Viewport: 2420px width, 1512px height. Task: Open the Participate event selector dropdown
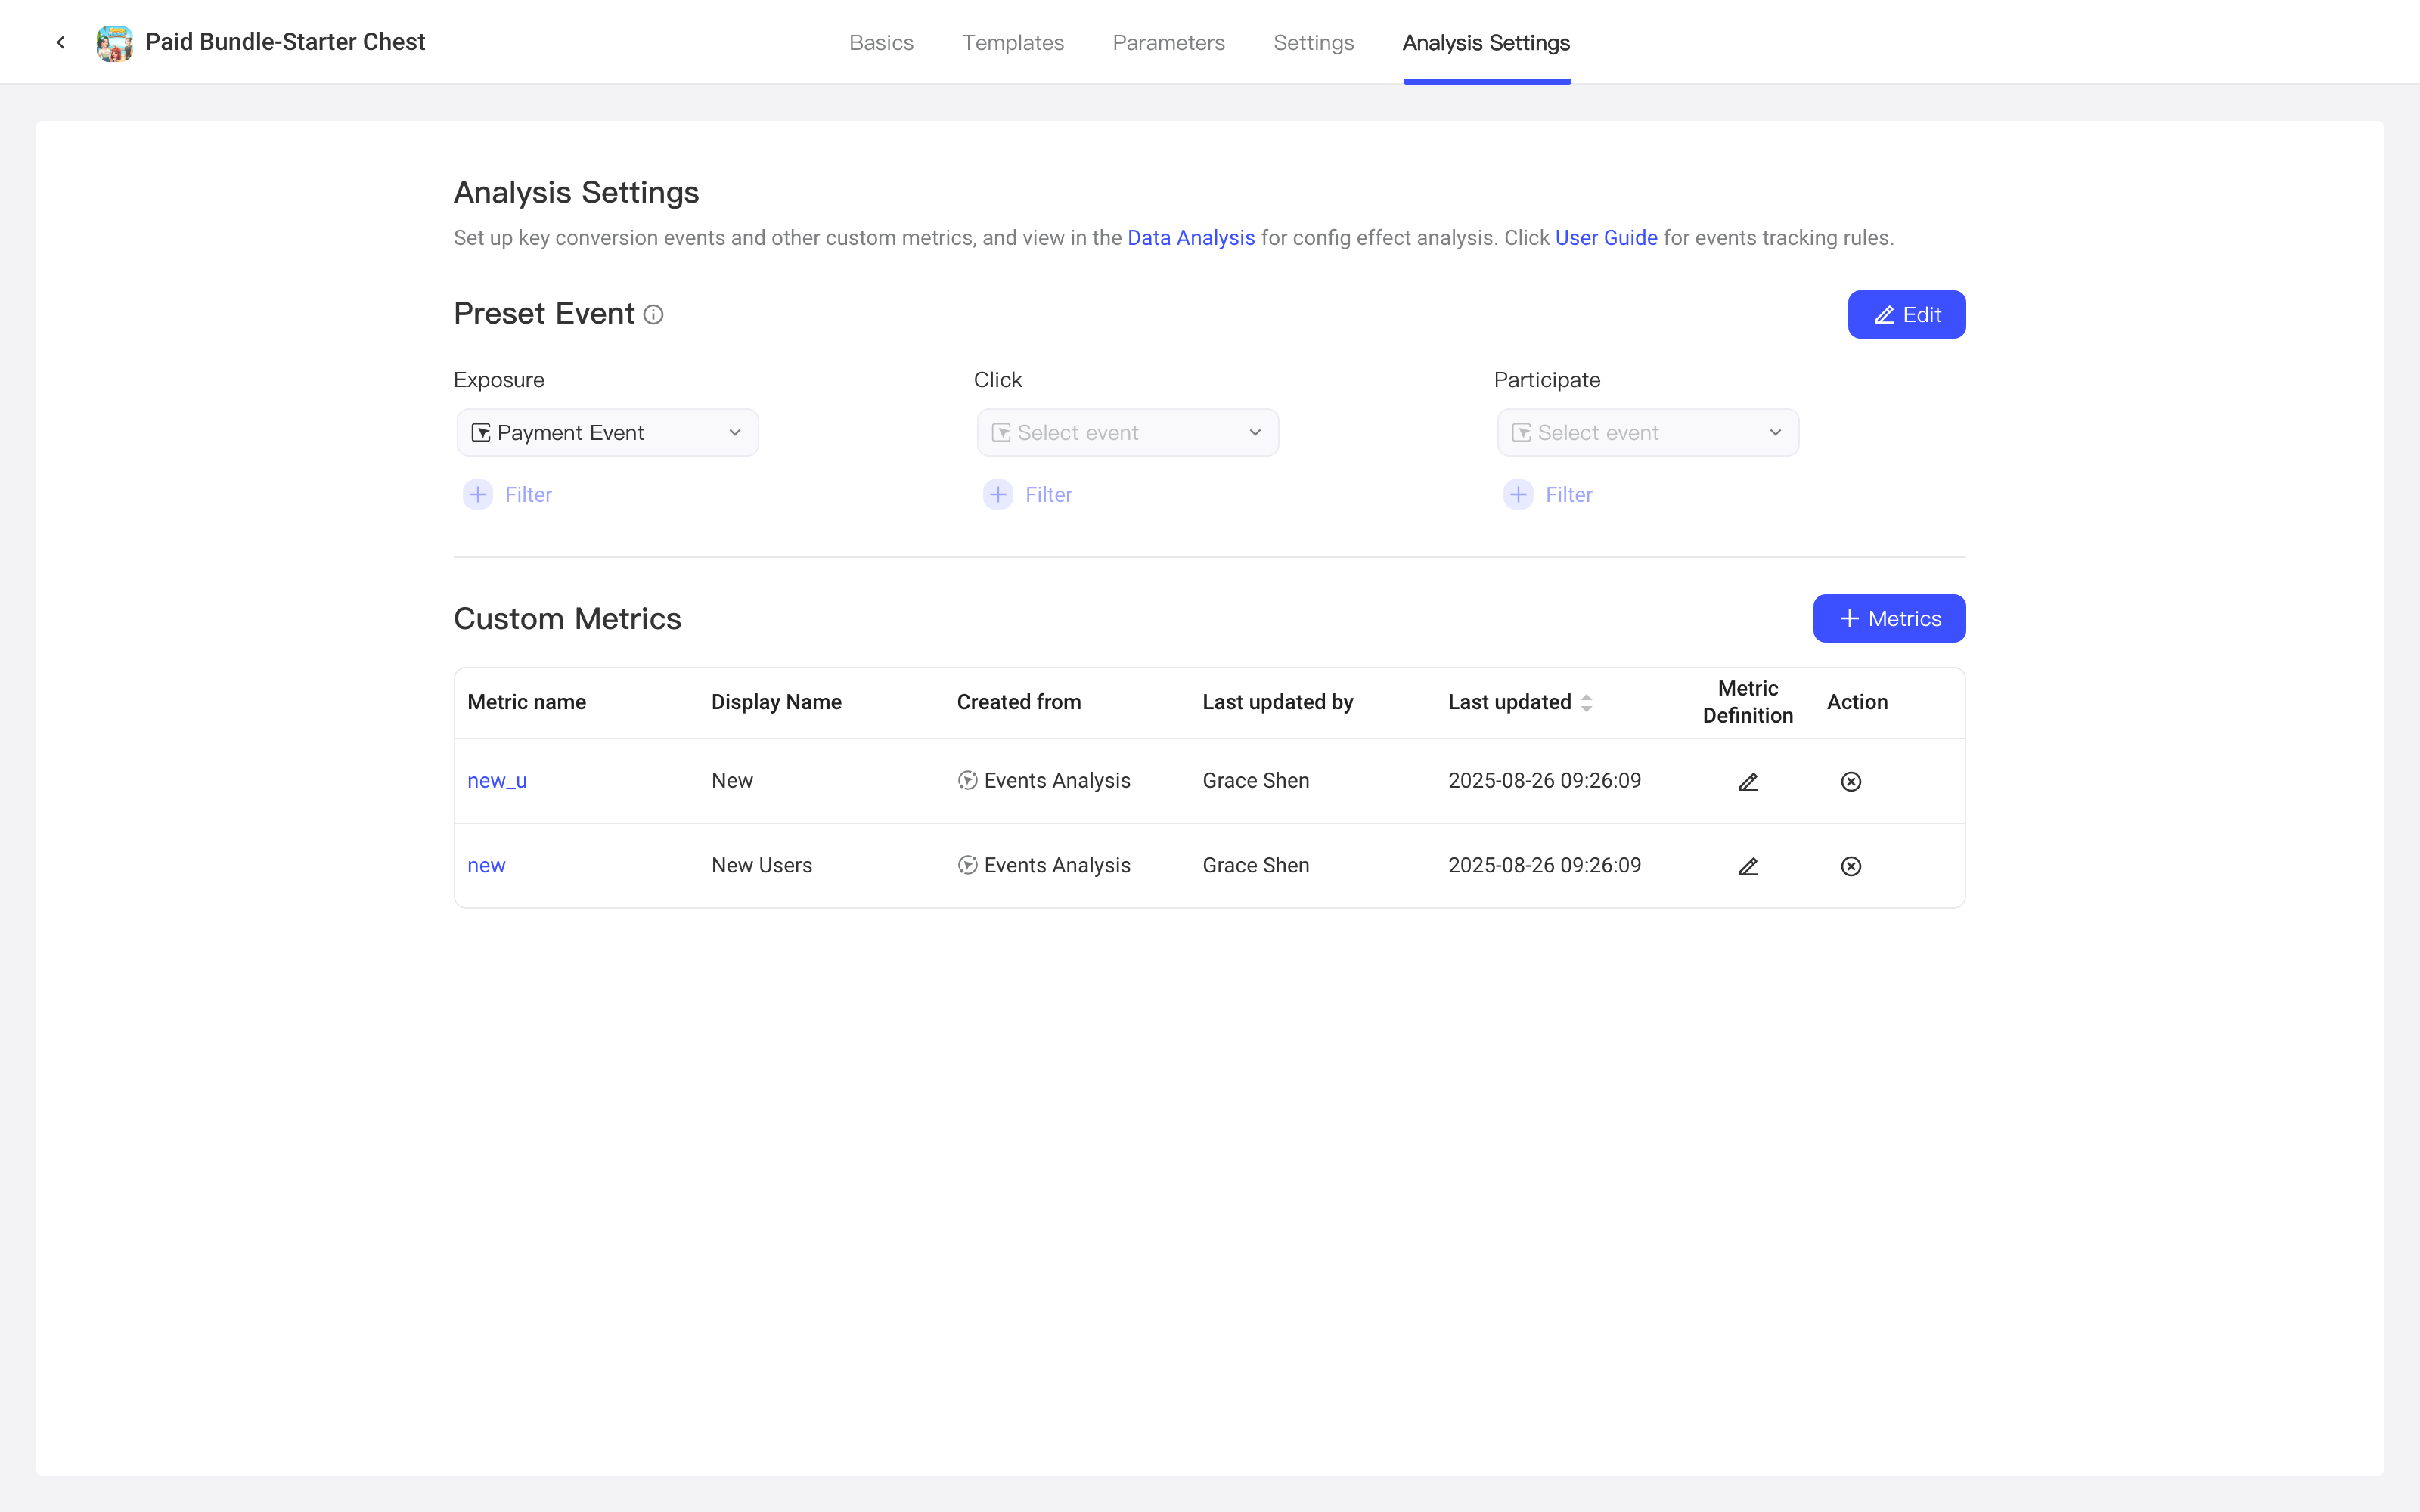coord(1648,433)
